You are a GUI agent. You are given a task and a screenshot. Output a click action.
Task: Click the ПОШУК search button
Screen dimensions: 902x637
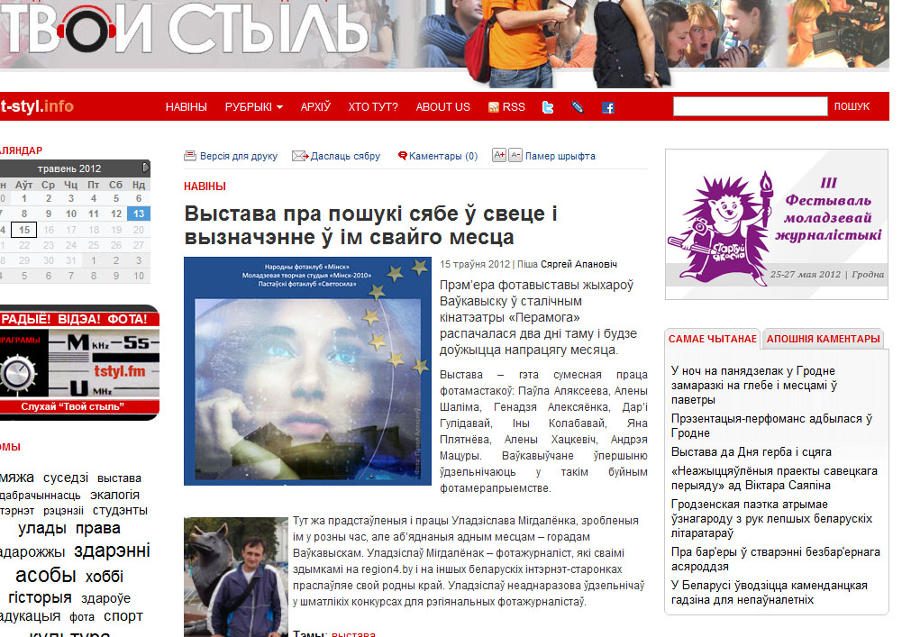[852, 106]
